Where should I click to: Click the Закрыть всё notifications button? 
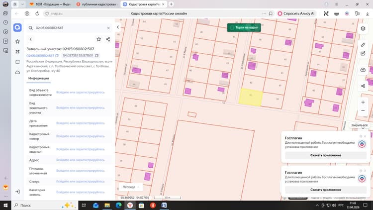[x=359, y=125]
